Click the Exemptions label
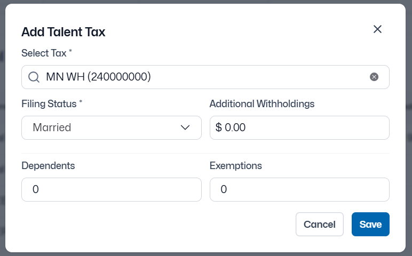The image size is (412, 256). (236, 165)
